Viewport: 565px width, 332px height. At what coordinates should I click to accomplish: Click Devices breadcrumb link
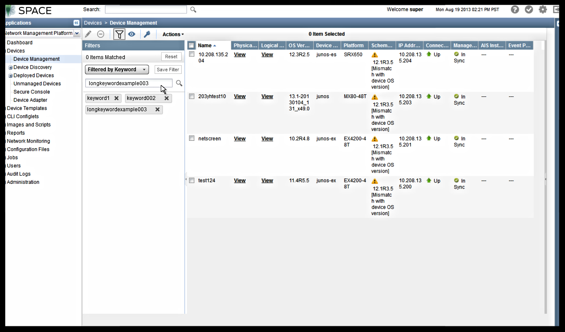(93, 23)
